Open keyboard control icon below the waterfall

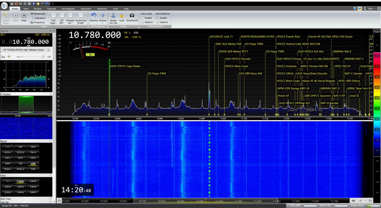pyautogui.click(x=353, y=200)
